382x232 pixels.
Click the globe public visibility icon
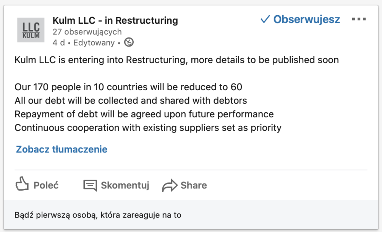[x=129, y=42]
